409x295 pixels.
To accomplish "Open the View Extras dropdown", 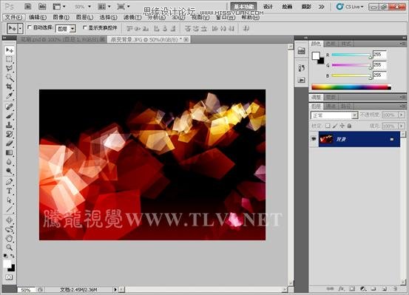I will click(59, 7).
